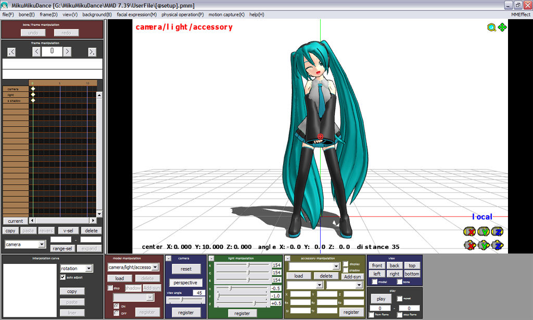The height and width of the screenshot is (320, 533).
Task: Jump to last frame arrow button
Action: point(92,52)
